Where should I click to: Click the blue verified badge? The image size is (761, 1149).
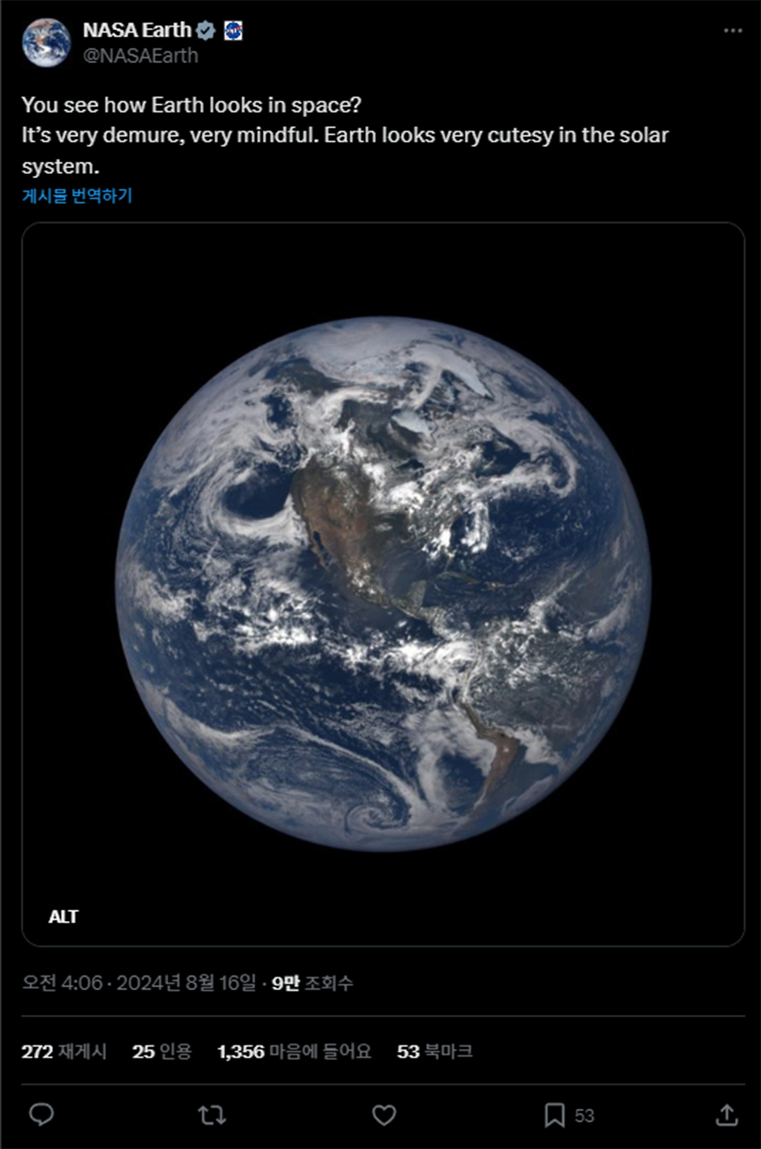click(206, 30)
